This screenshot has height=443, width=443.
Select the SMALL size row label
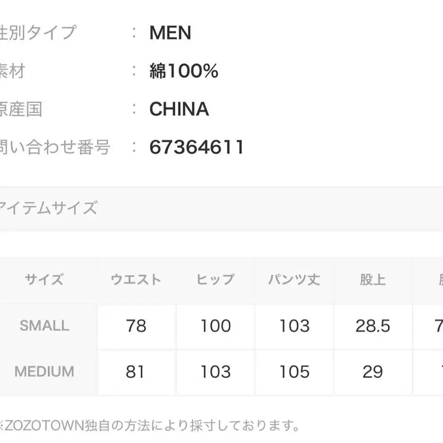tap(44, 325)
